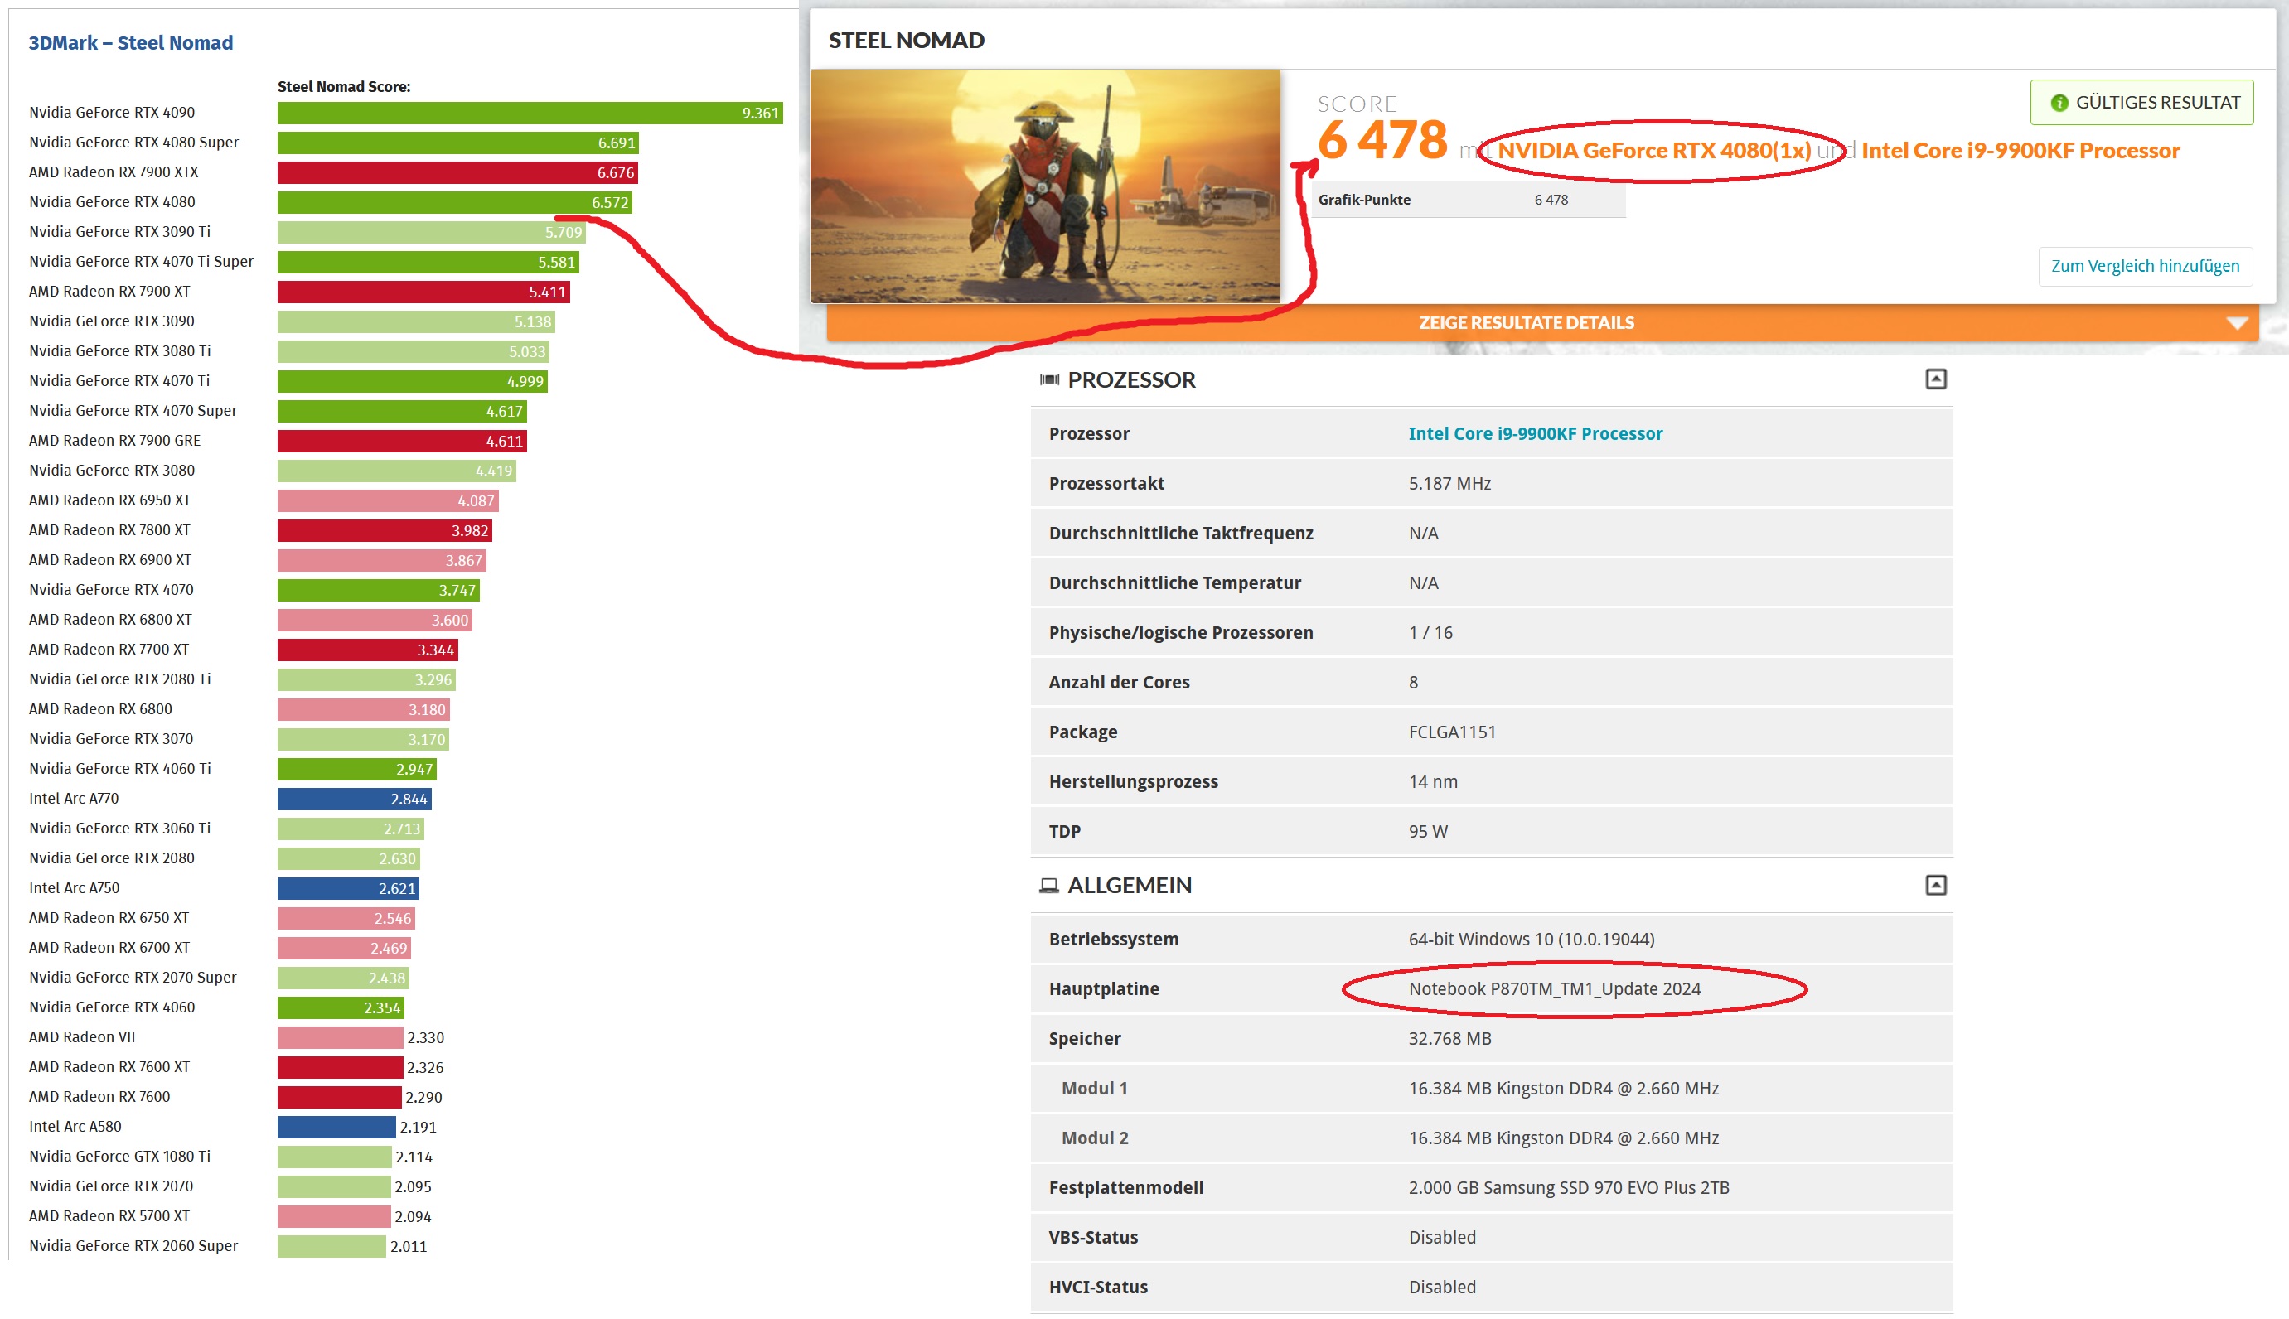This screenshot has width=2289, height=1319.
Task: Click the red RX 7900 XTX bar
Action: [457, 172]
